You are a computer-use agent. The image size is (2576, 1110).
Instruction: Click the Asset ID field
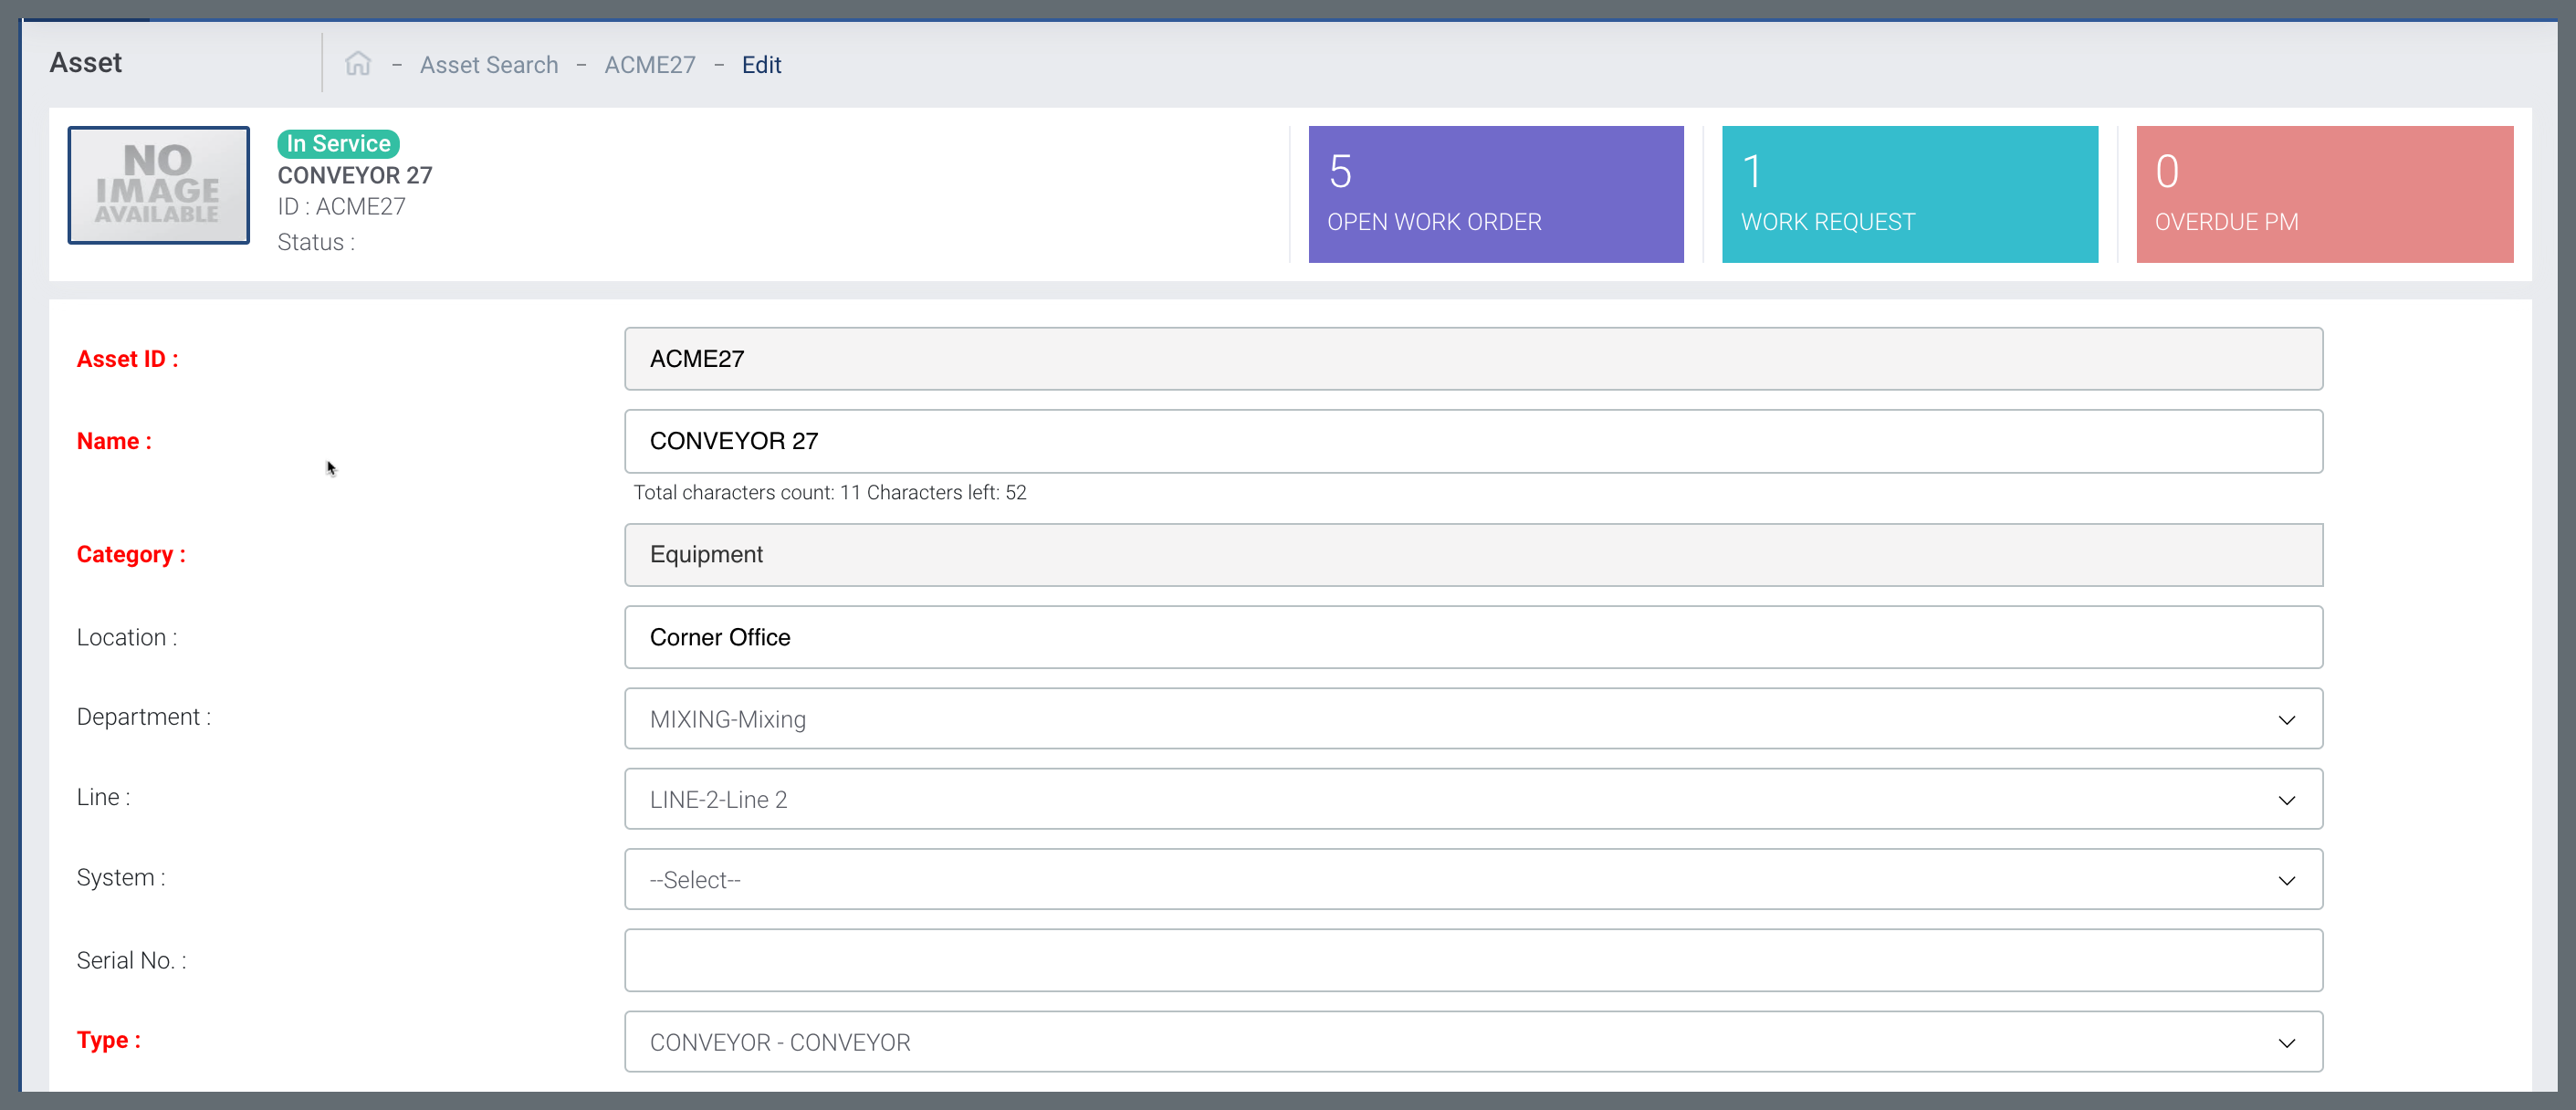tap(1472, 359)
